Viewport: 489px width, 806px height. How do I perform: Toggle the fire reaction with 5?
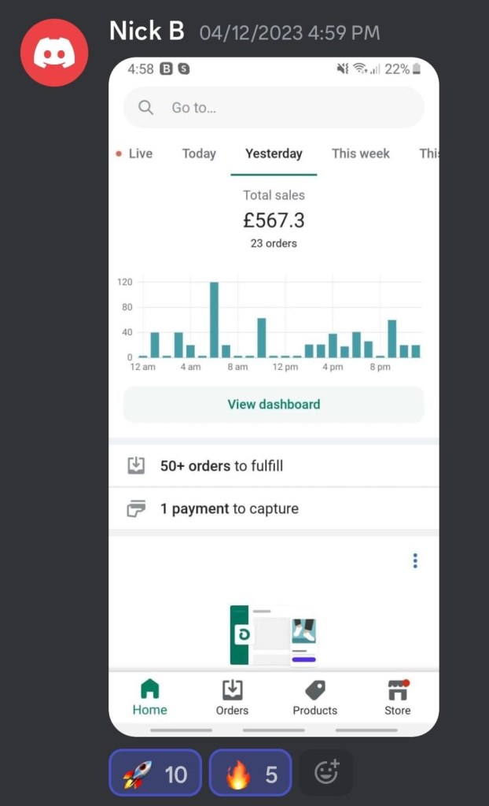(x=251, y=775)
